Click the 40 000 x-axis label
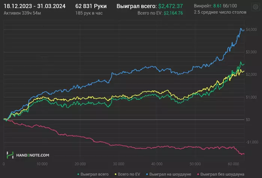 pos(157,164)
